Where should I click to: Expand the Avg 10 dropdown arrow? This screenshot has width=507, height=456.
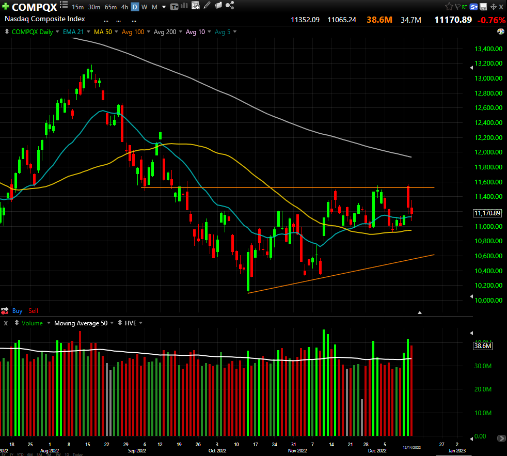[209, 32]
